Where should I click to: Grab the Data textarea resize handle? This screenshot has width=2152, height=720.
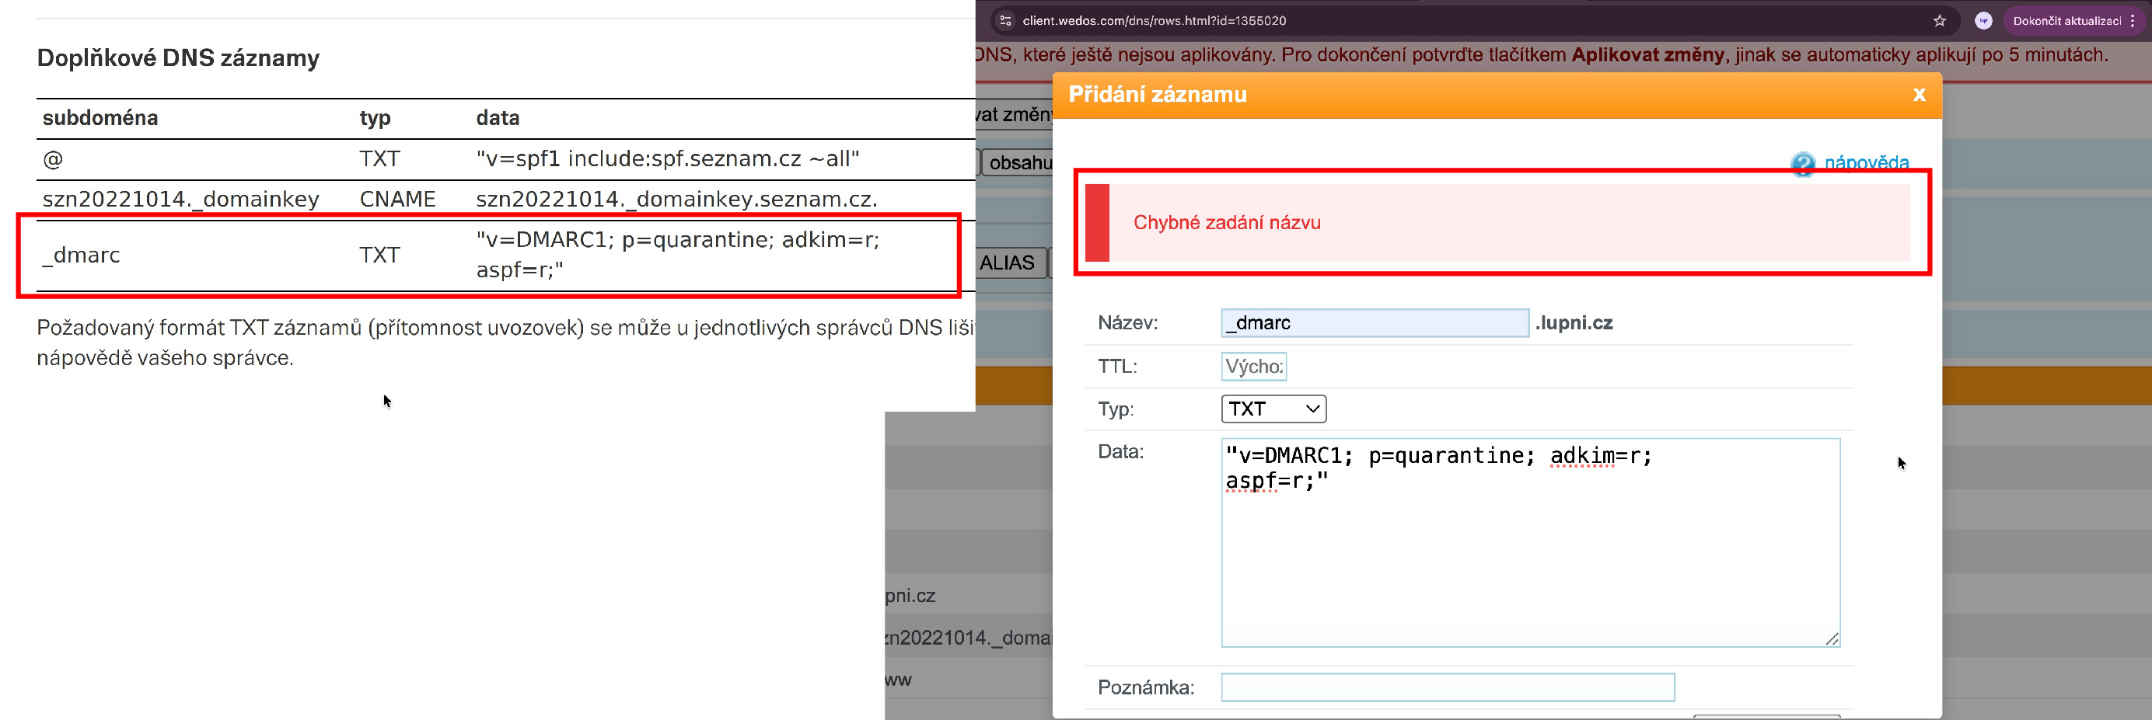(x=1831, y=638)
